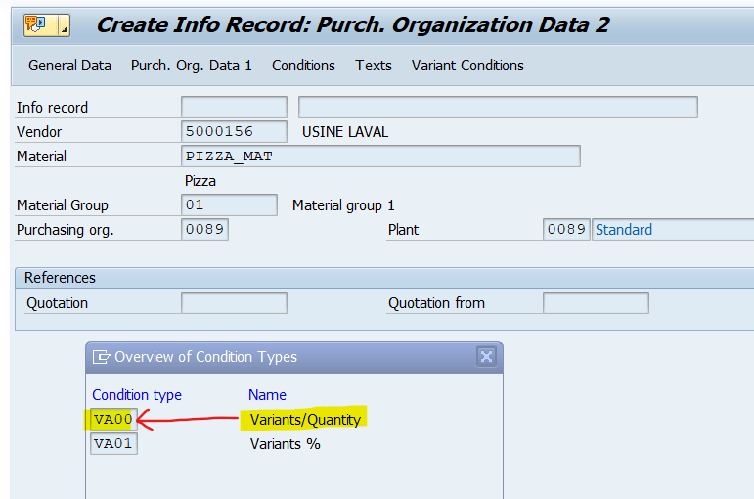Click the Quotation from field

pos(595,303)
